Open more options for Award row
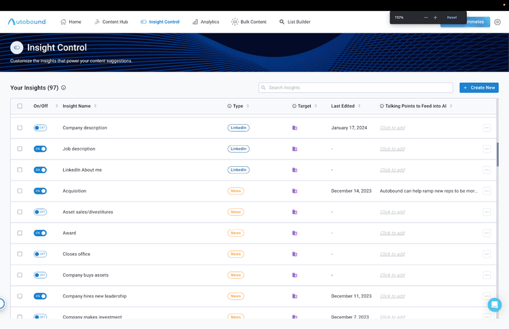The image size is (509, 329). 487,233
